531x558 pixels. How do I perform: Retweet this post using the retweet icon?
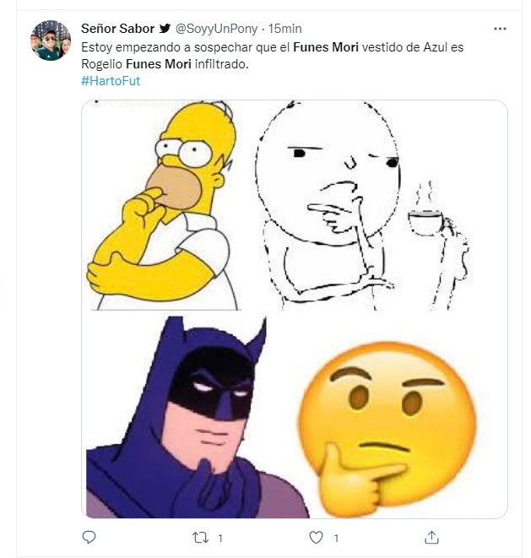(x=201, y=537)
